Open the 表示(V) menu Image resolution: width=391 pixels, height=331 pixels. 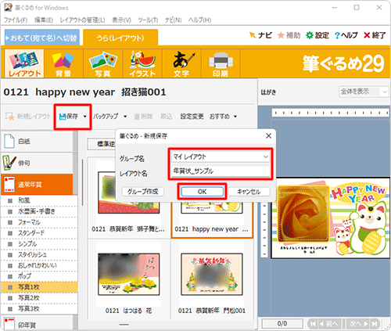point(121,20)
